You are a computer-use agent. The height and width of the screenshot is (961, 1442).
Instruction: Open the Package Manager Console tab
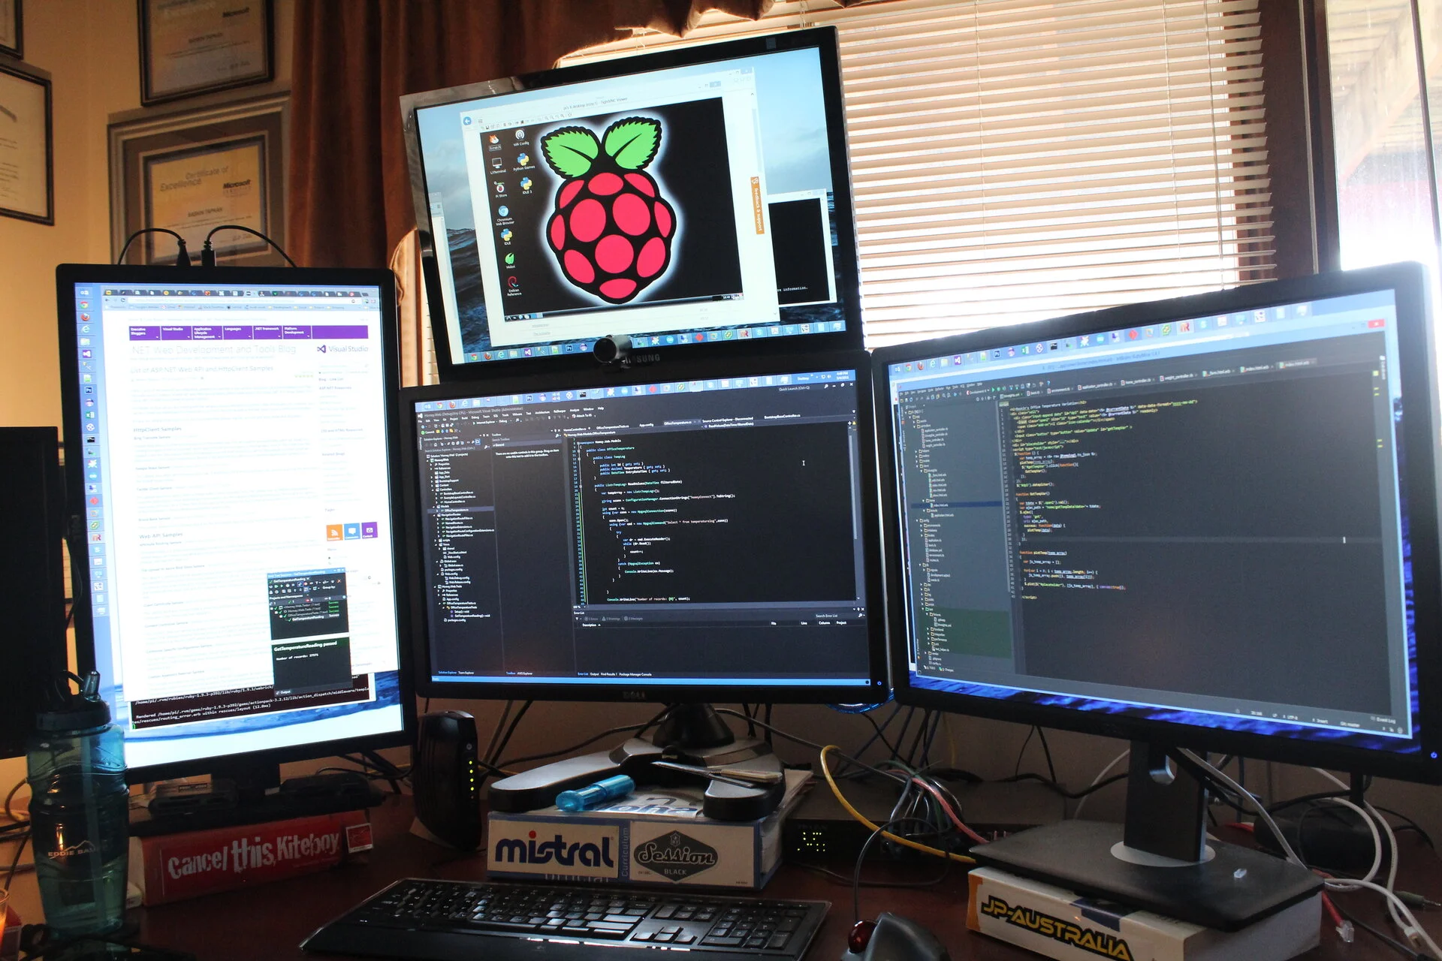click(635, 674)
